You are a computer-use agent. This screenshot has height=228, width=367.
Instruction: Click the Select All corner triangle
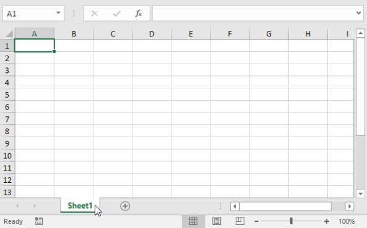click(x=9, y=34)
